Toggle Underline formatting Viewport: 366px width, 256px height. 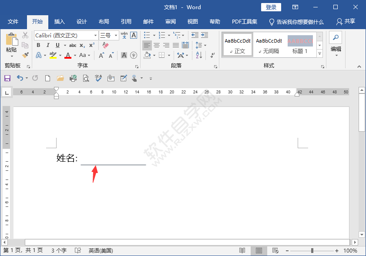click(57, 45)
